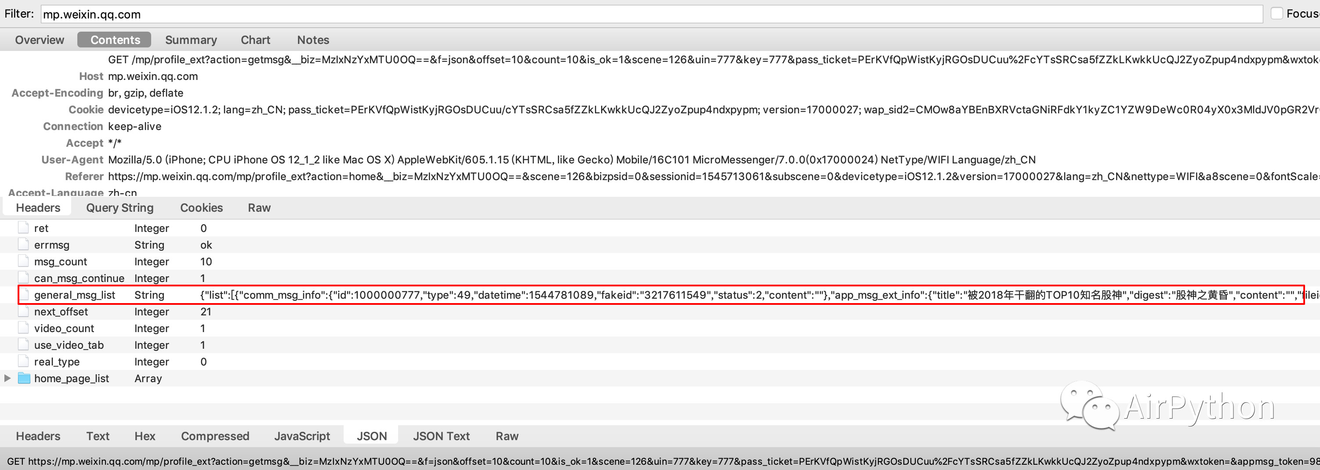Click the User-Agent Mozilla/5.0 string
This screenshot has width=1320, height=470.
pos(572,160)
